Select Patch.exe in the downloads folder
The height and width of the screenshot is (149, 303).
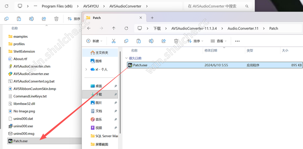140,65
